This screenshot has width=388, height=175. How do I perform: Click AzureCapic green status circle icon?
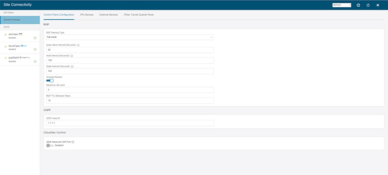[x=35, y=49]
